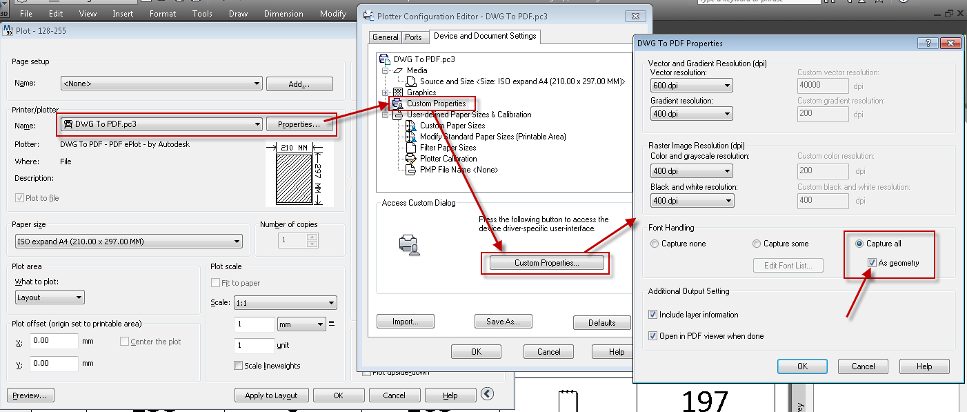Click the Media node icon
The image size is (967, 412).
pyautogui.click(x=398, y=70)
